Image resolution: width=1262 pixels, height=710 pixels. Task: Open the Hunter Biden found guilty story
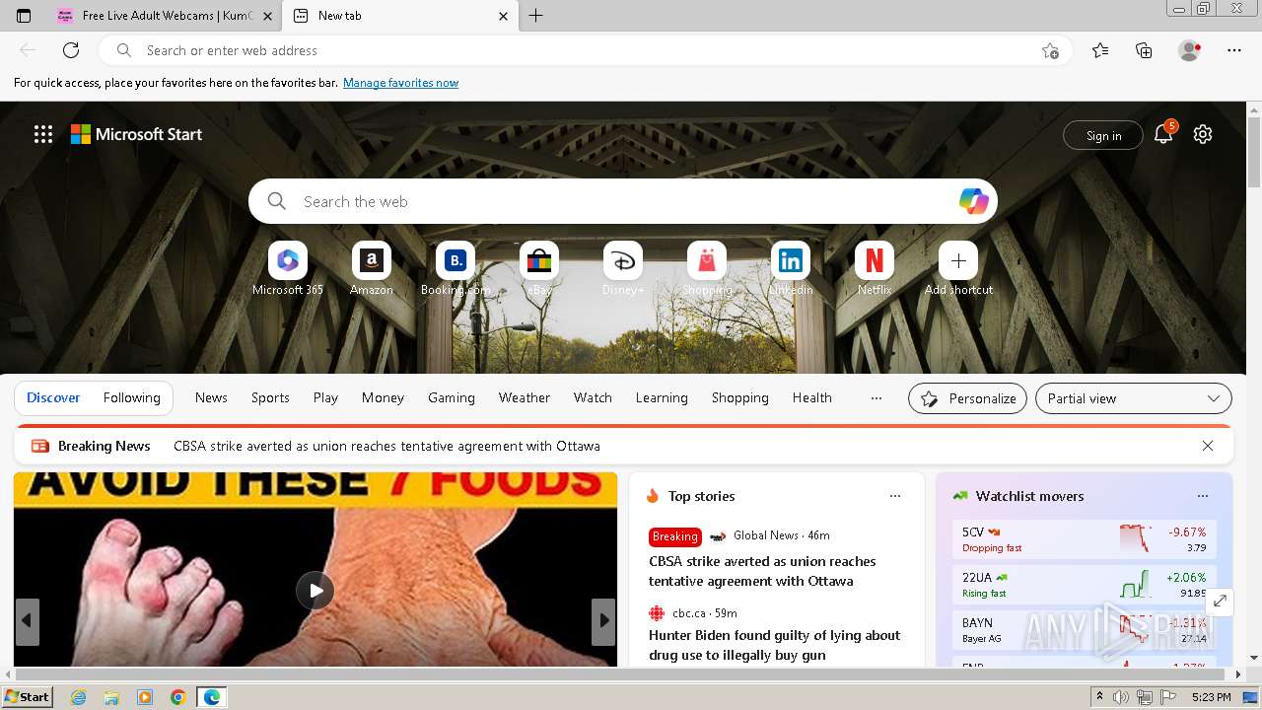point(775,645)
